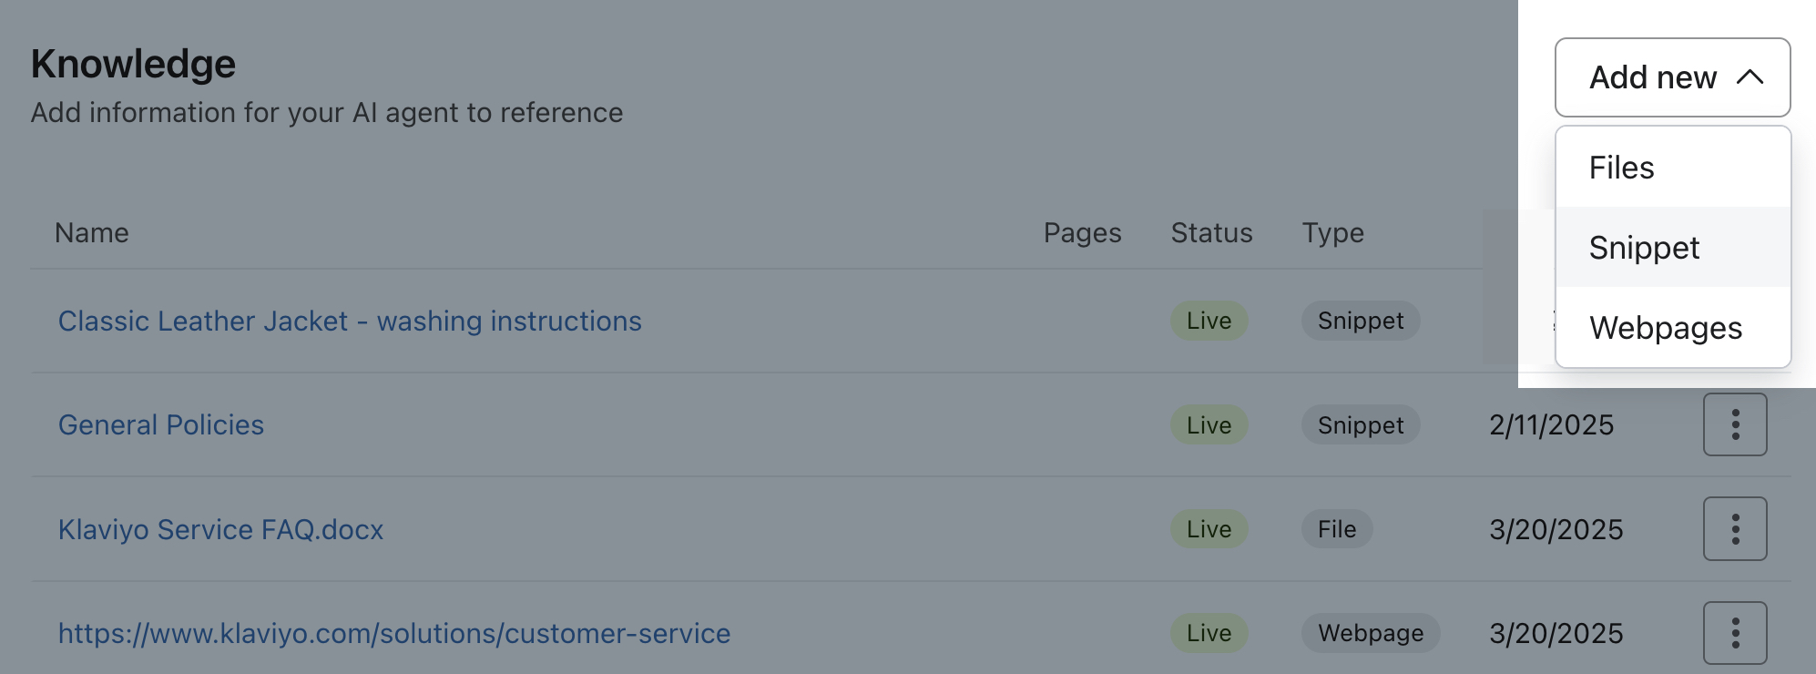Click the Live status on the webpage row
Image resolution: width=1816 pixels, height=674 pixels.
(1209, 632)
